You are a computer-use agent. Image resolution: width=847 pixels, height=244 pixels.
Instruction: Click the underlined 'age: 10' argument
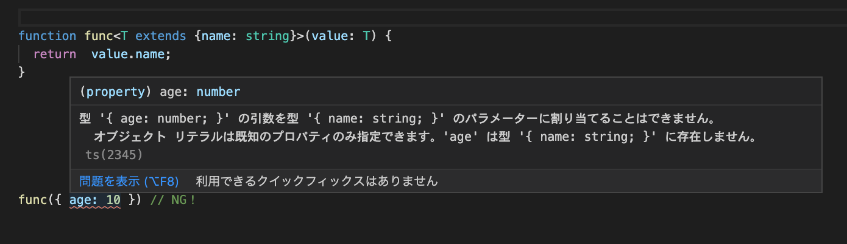click(95, 200)
